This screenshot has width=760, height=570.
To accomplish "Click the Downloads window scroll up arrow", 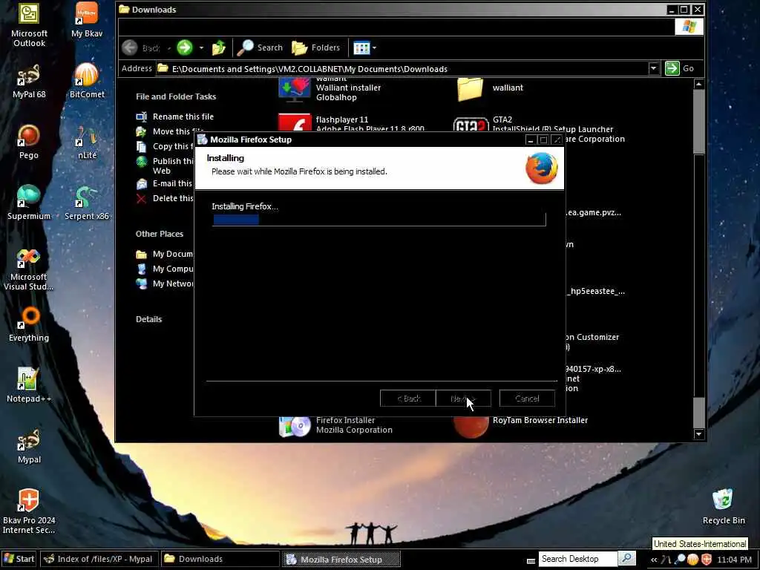I will click(698, 85).
